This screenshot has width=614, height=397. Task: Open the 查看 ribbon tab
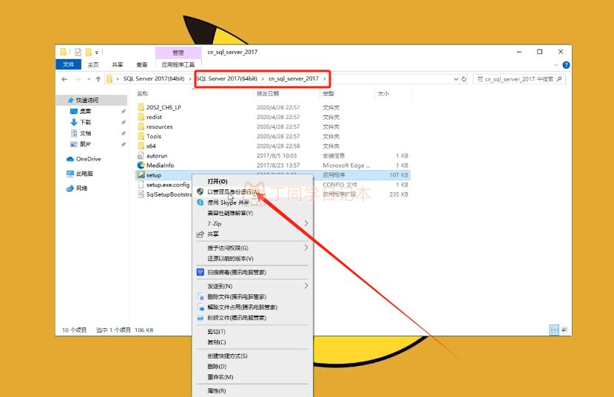(142, 64)
